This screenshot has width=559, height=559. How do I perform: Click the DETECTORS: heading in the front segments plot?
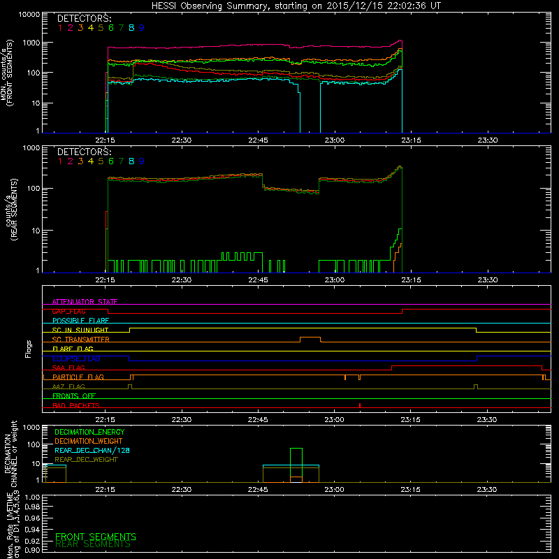pyautogui.click(x=85, y=18)
